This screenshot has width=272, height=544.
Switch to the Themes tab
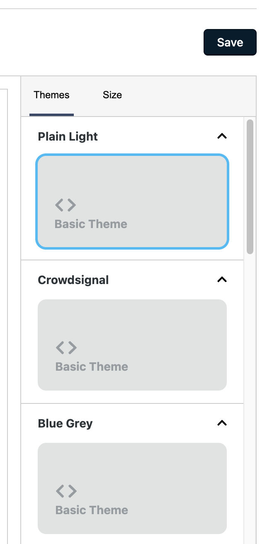pos(51,95)
